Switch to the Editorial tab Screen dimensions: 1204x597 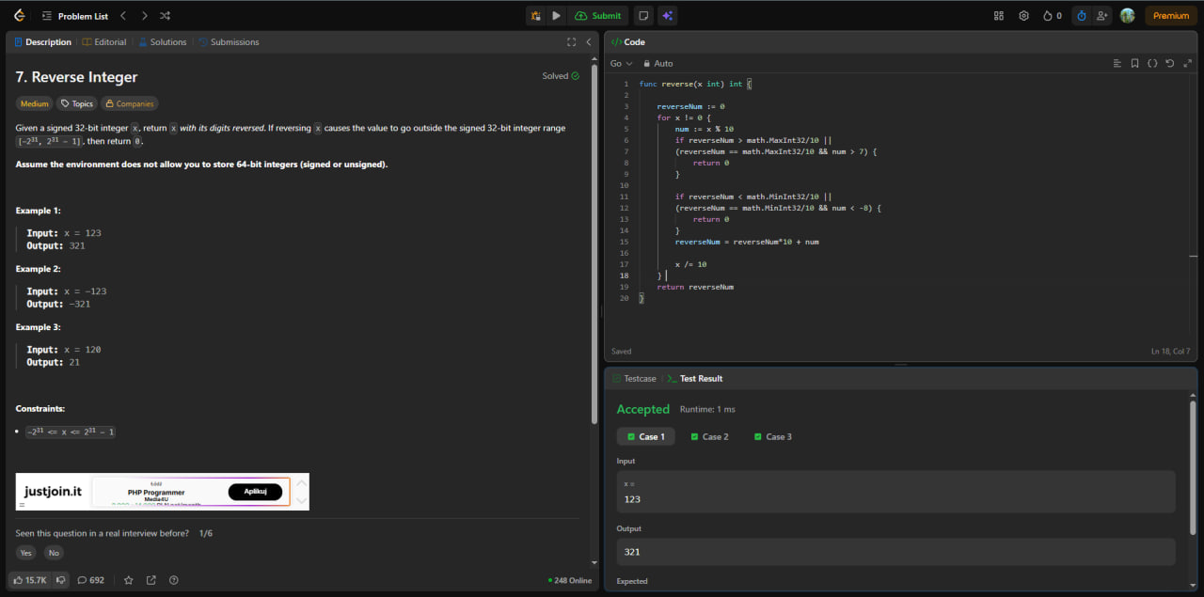[x=104, y=42]
